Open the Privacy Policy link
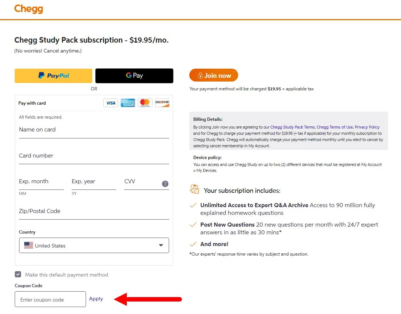The height and width of the screenshot is (314, 401). click(367, 127)
